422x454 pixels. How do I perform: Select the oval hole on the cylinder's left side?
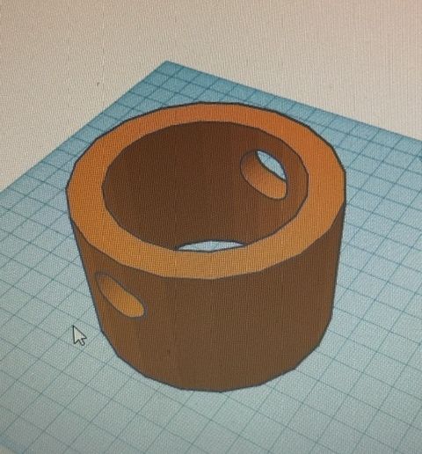pyautogui.click(x=120, y=296)
